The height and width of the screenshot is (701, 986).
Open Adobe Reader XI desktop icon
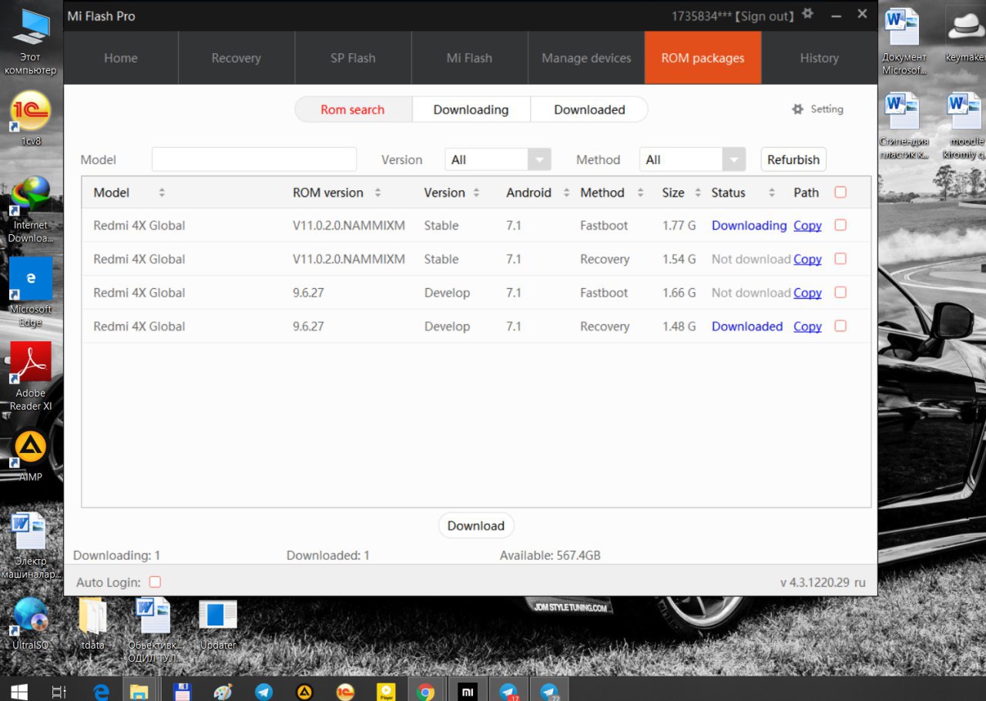(31, 377)
